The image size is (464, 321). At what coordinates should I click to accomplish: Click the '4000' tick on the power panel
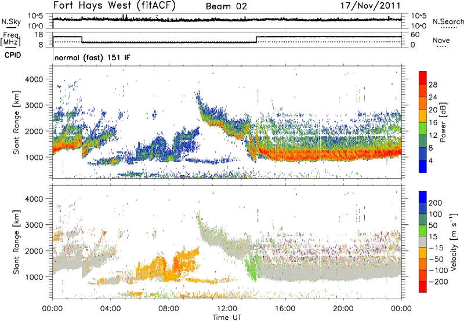pyautogui.click(x=34, y=79)
